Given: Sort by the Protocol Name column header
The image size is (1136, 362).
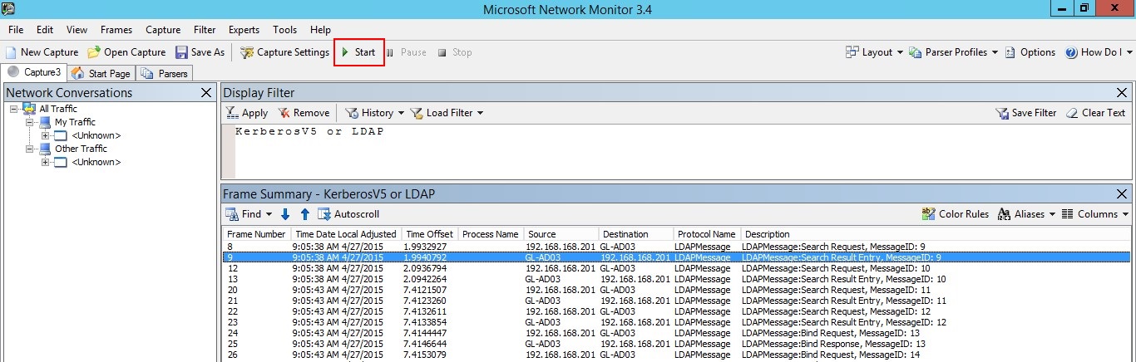Looking at the screenshot, I should [x=706, y=234].
